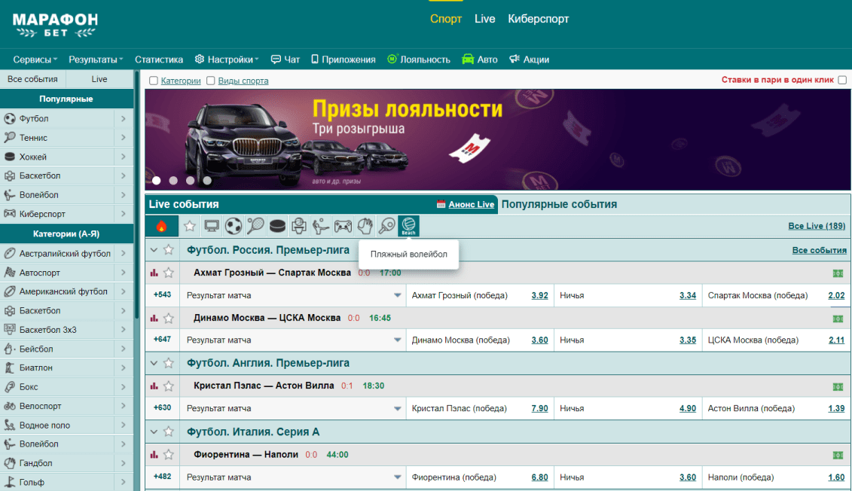Image resolution: width=852 pixels, height=491 pixels.
Task: Open statistics for Кристал Пэлас — Астон Вилла
Action: (x=154, y=386)
